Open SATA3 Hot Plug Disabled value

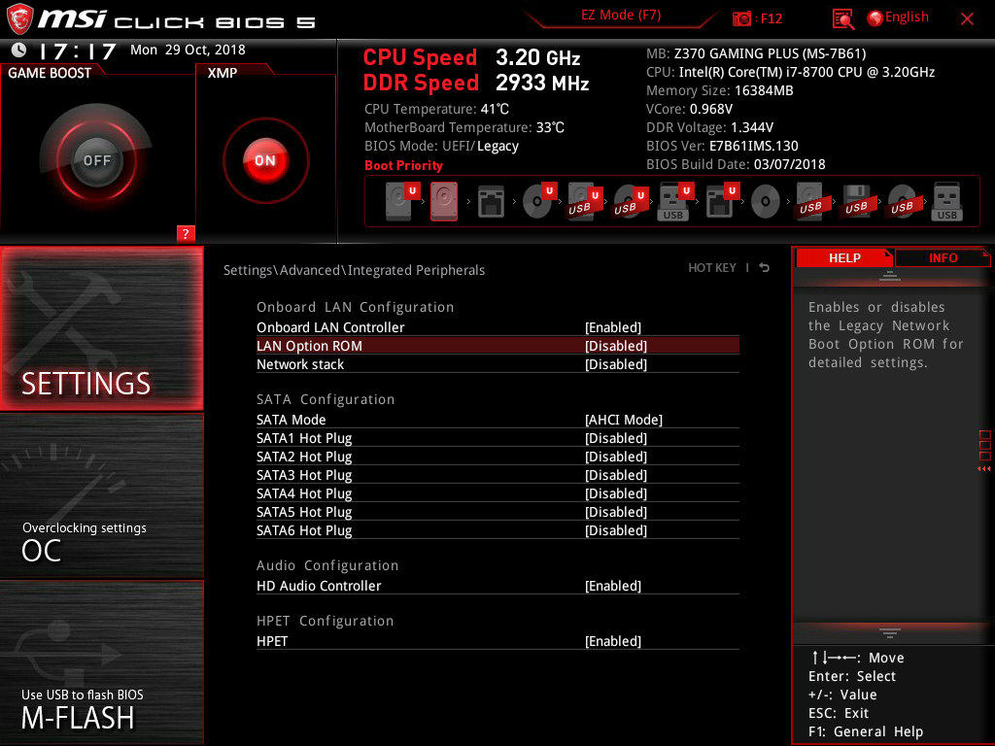pyautogui.click(x=615, y=474)
